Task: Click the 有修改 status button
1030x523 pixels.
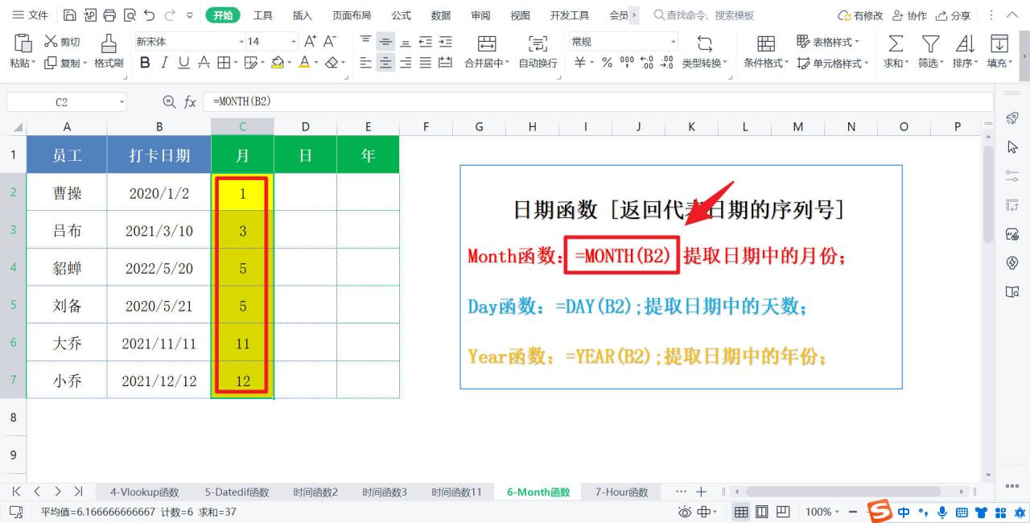Action: click(x=860, y=15)
